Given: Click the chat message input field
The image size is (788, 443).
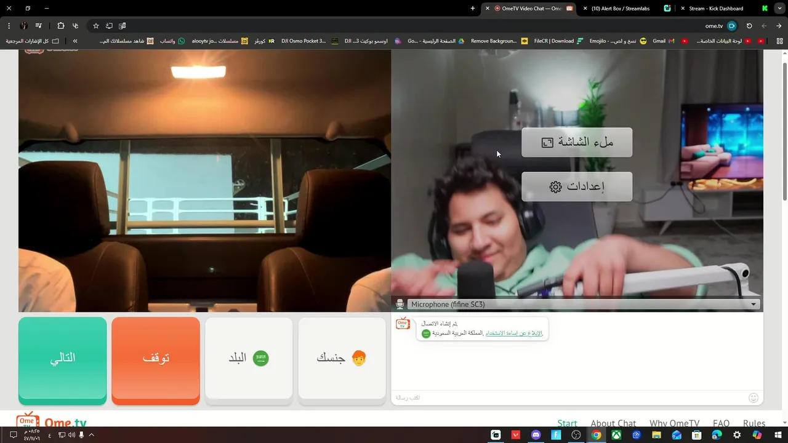Looking at the screenshot, I should click(x=569, y=398).
